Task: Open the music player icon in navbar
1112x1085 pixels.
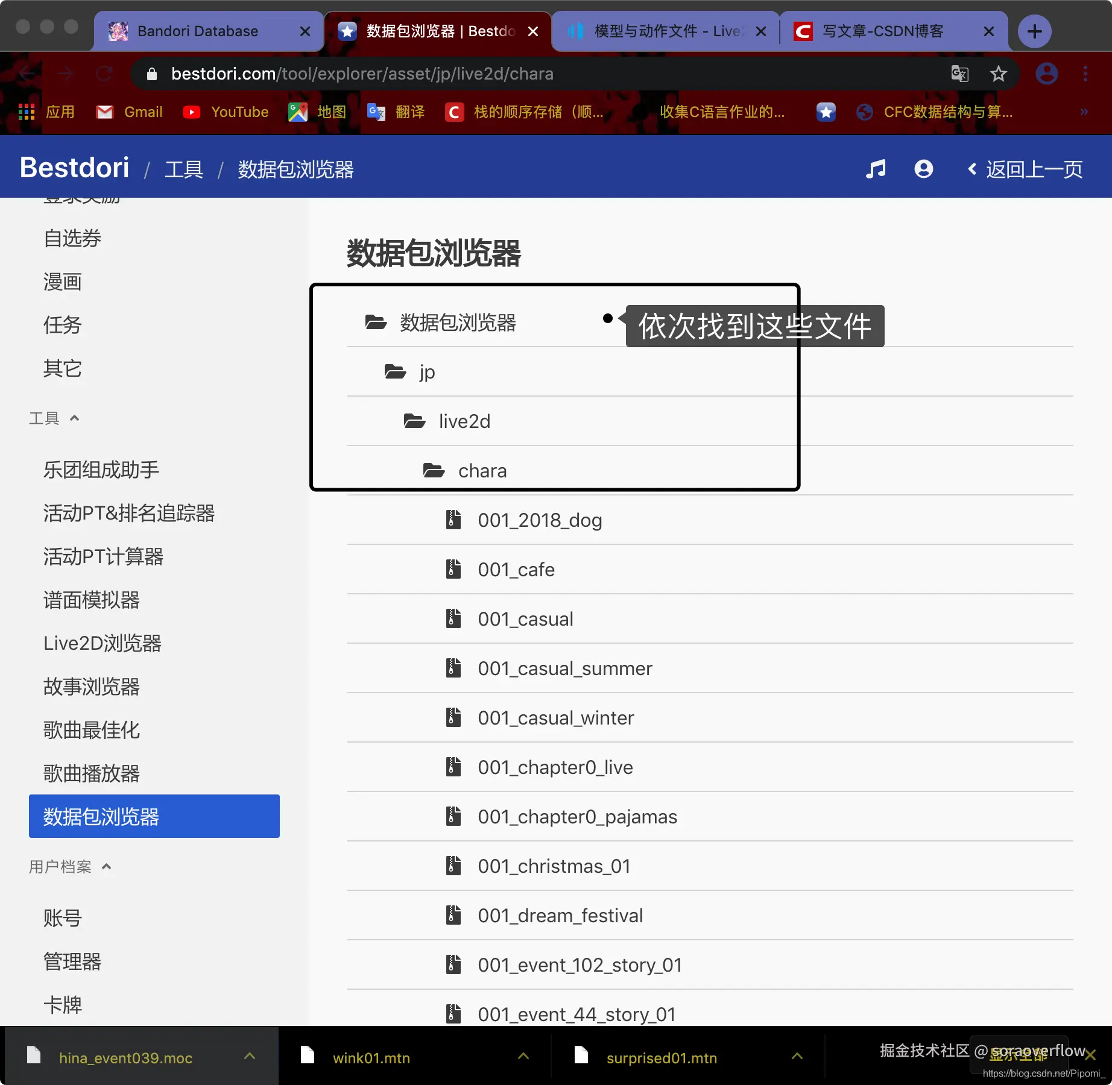Action: (x=876, y=169)
